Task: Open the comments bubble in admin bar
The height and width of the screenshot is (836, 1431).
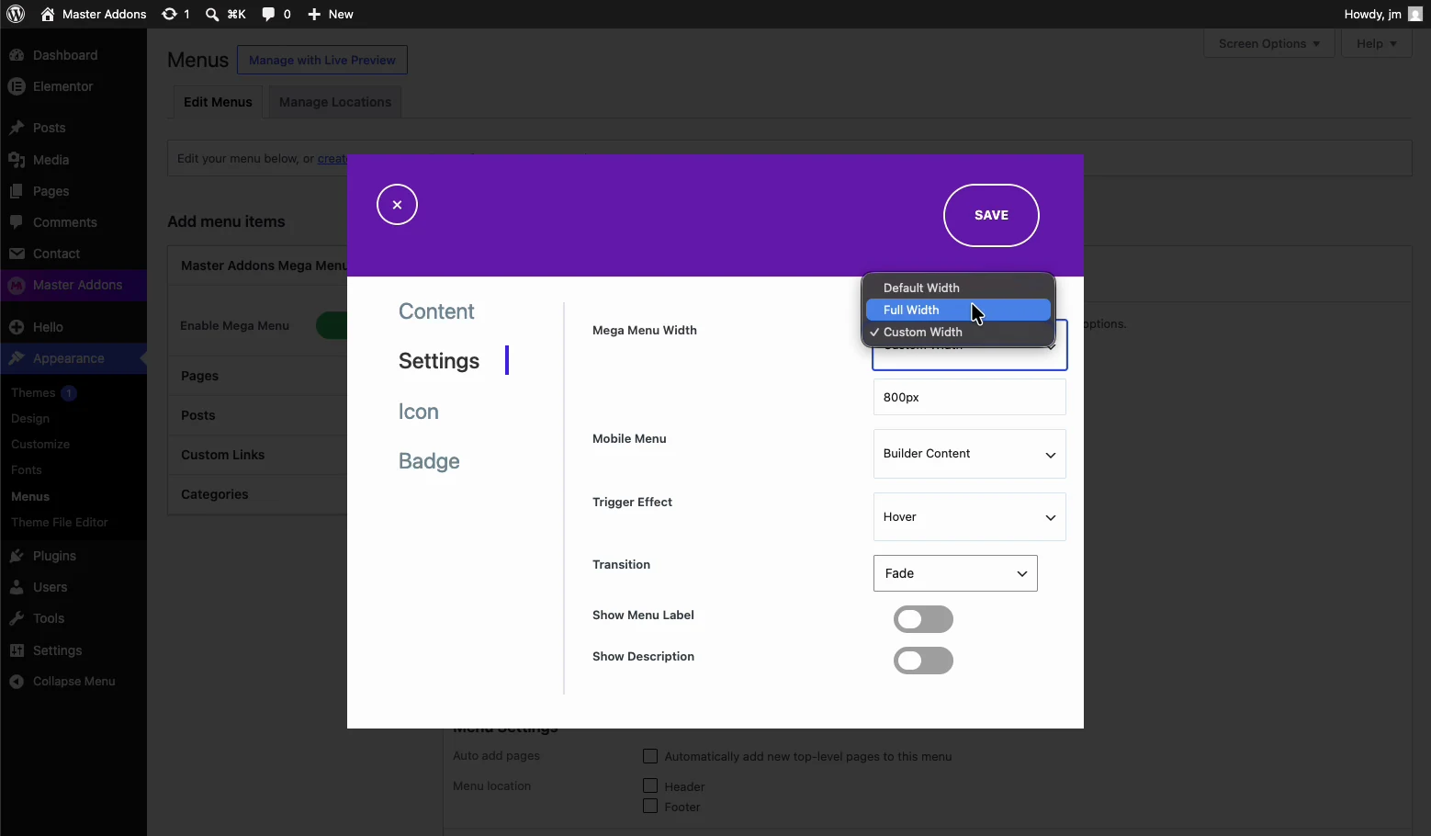Action: pos(268,14)
